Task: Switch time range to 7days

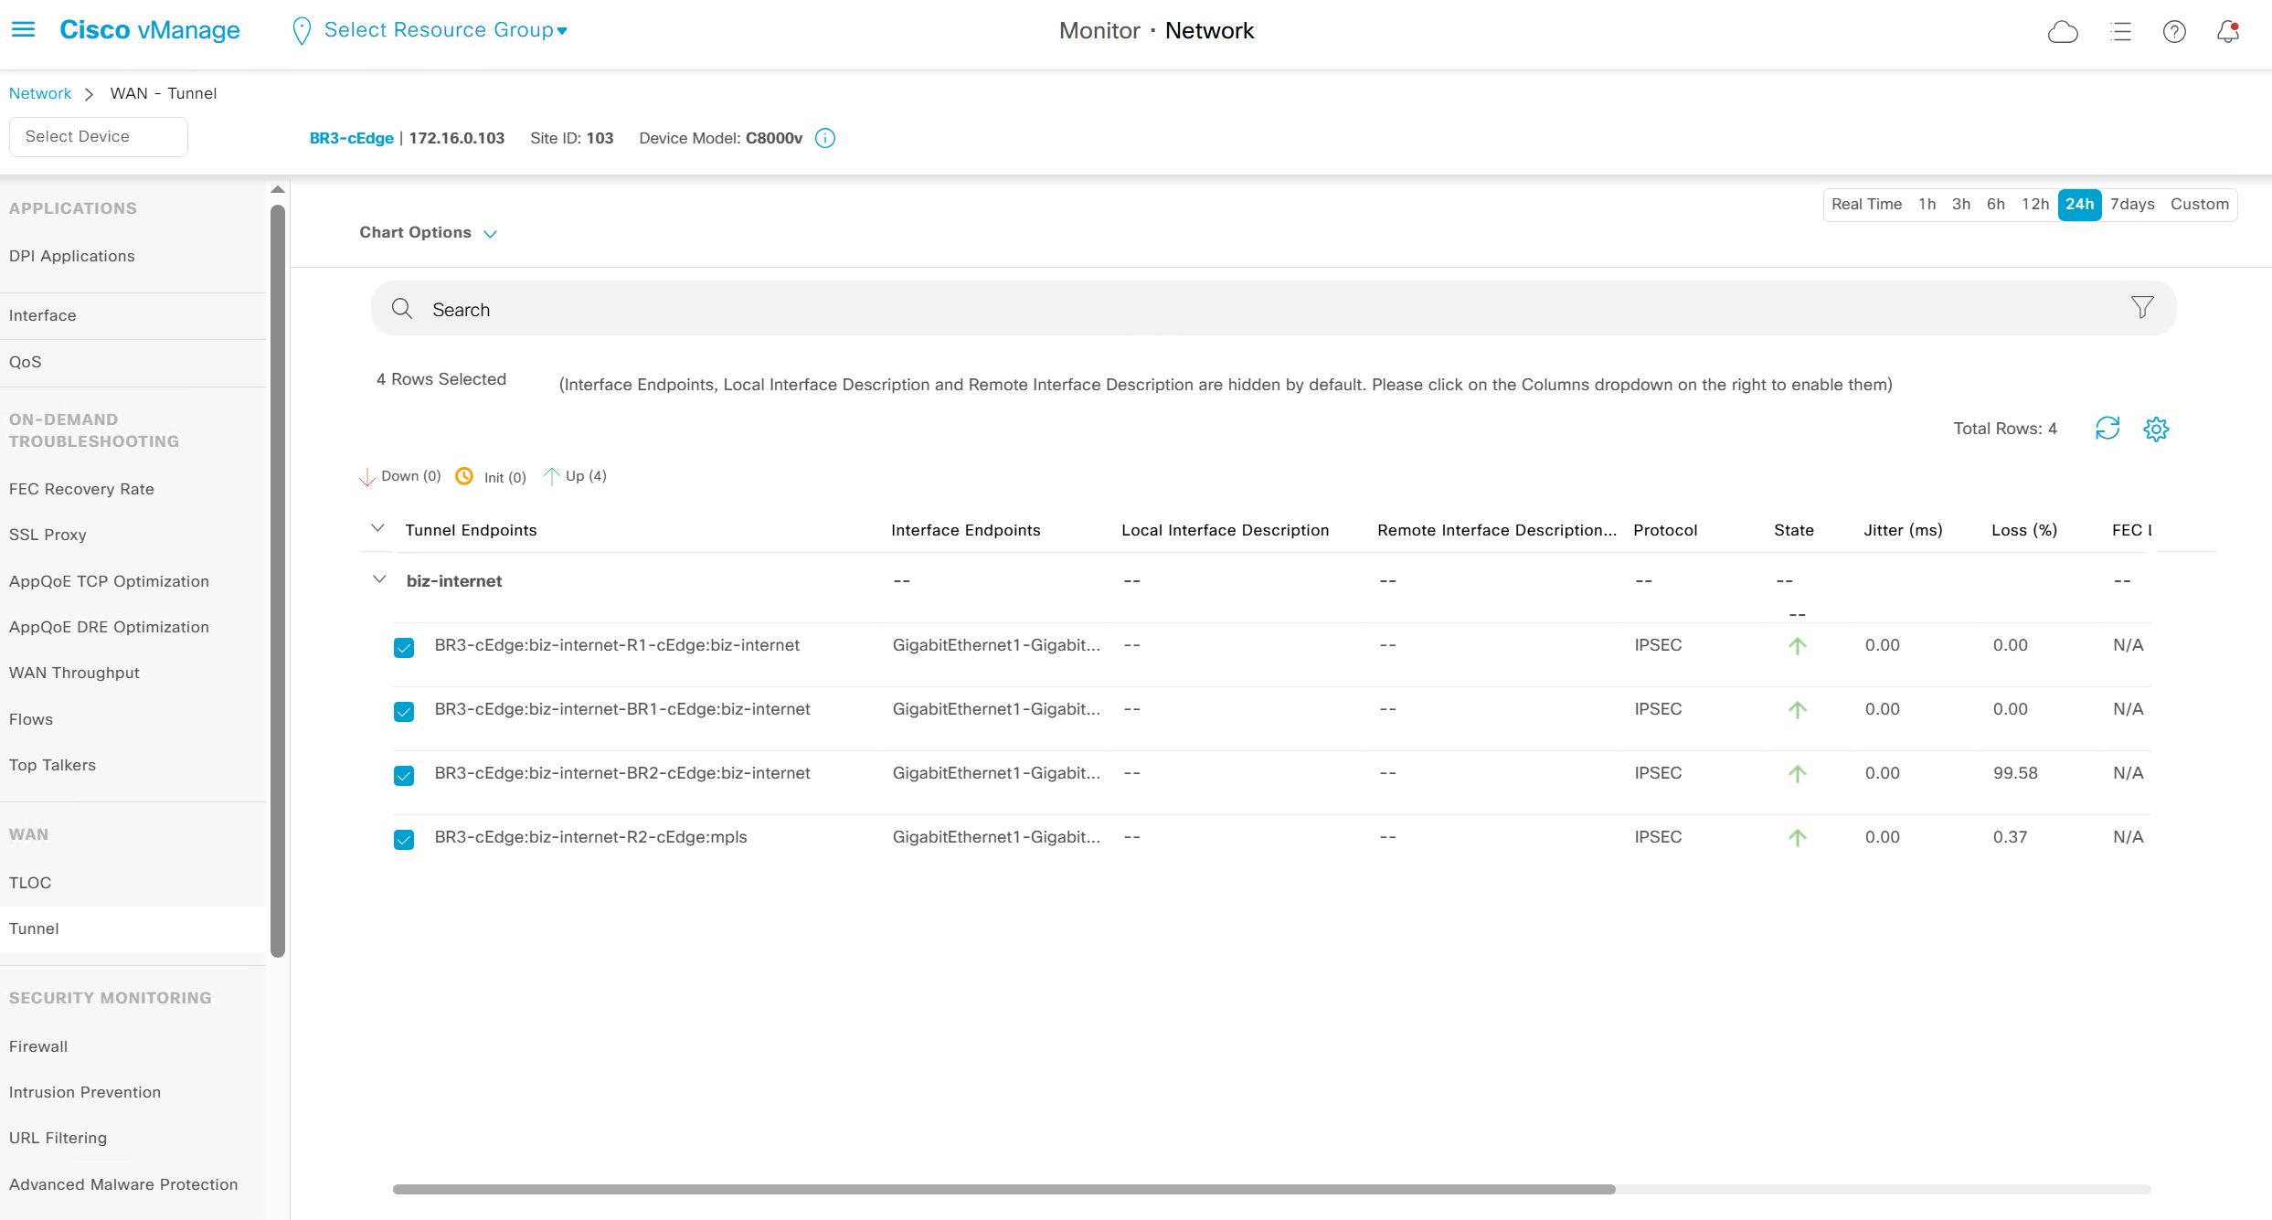Action: click(2131, 205)
